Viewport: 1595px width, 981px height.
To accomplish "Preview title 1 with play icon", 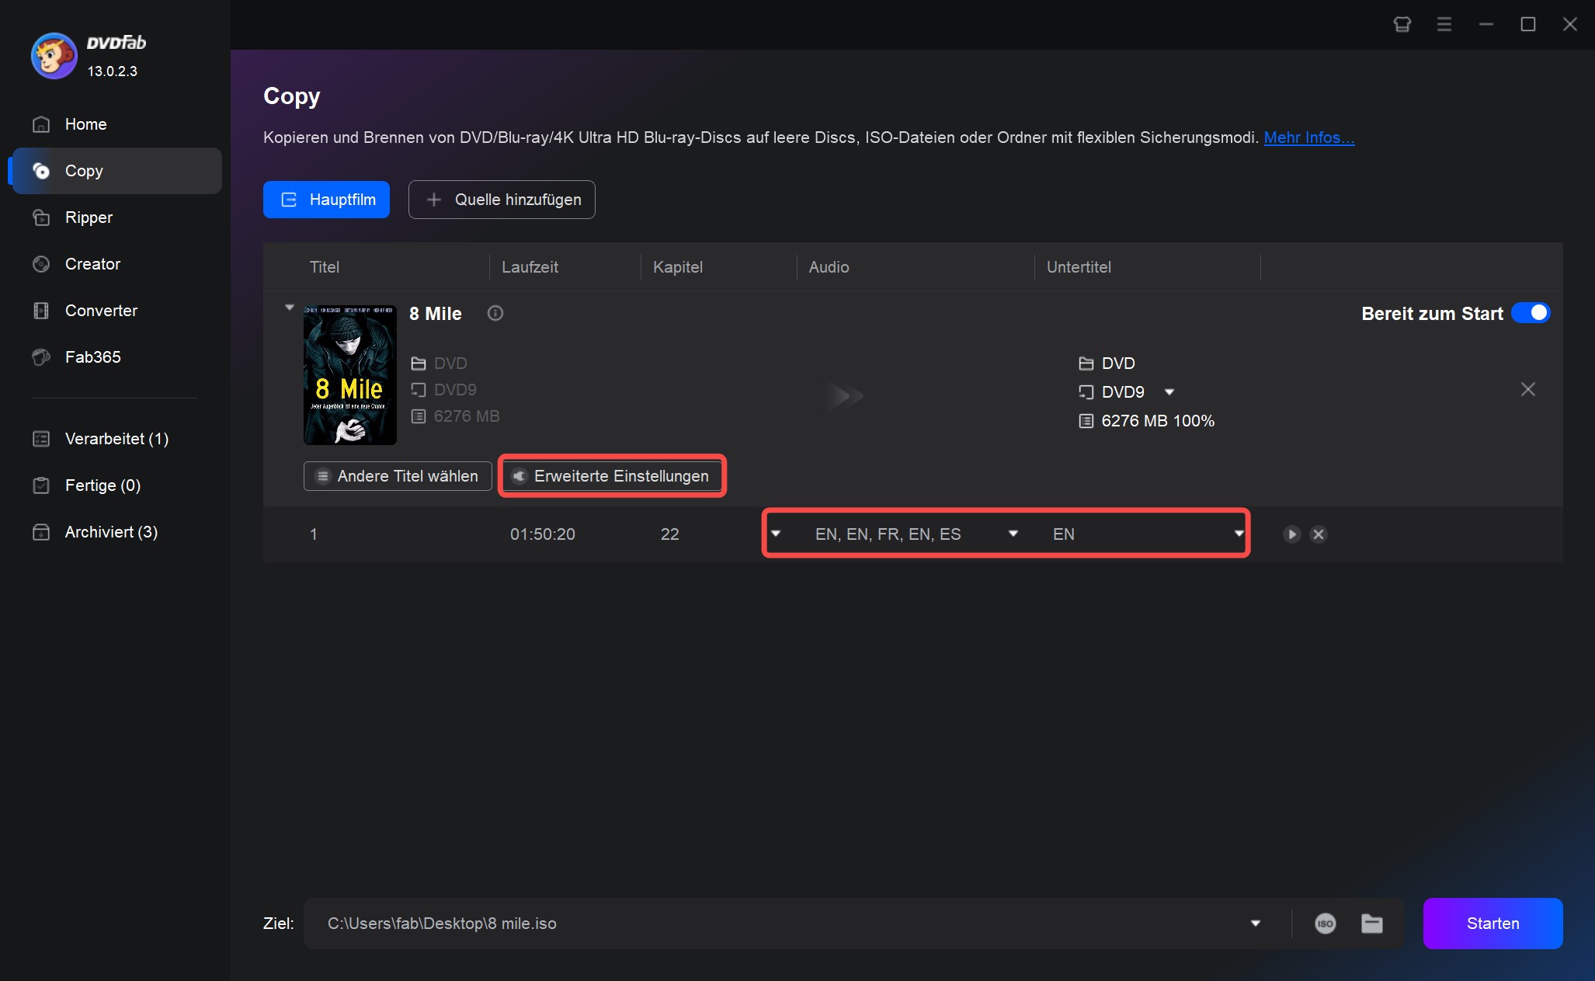I will (x=1291, y=534).
